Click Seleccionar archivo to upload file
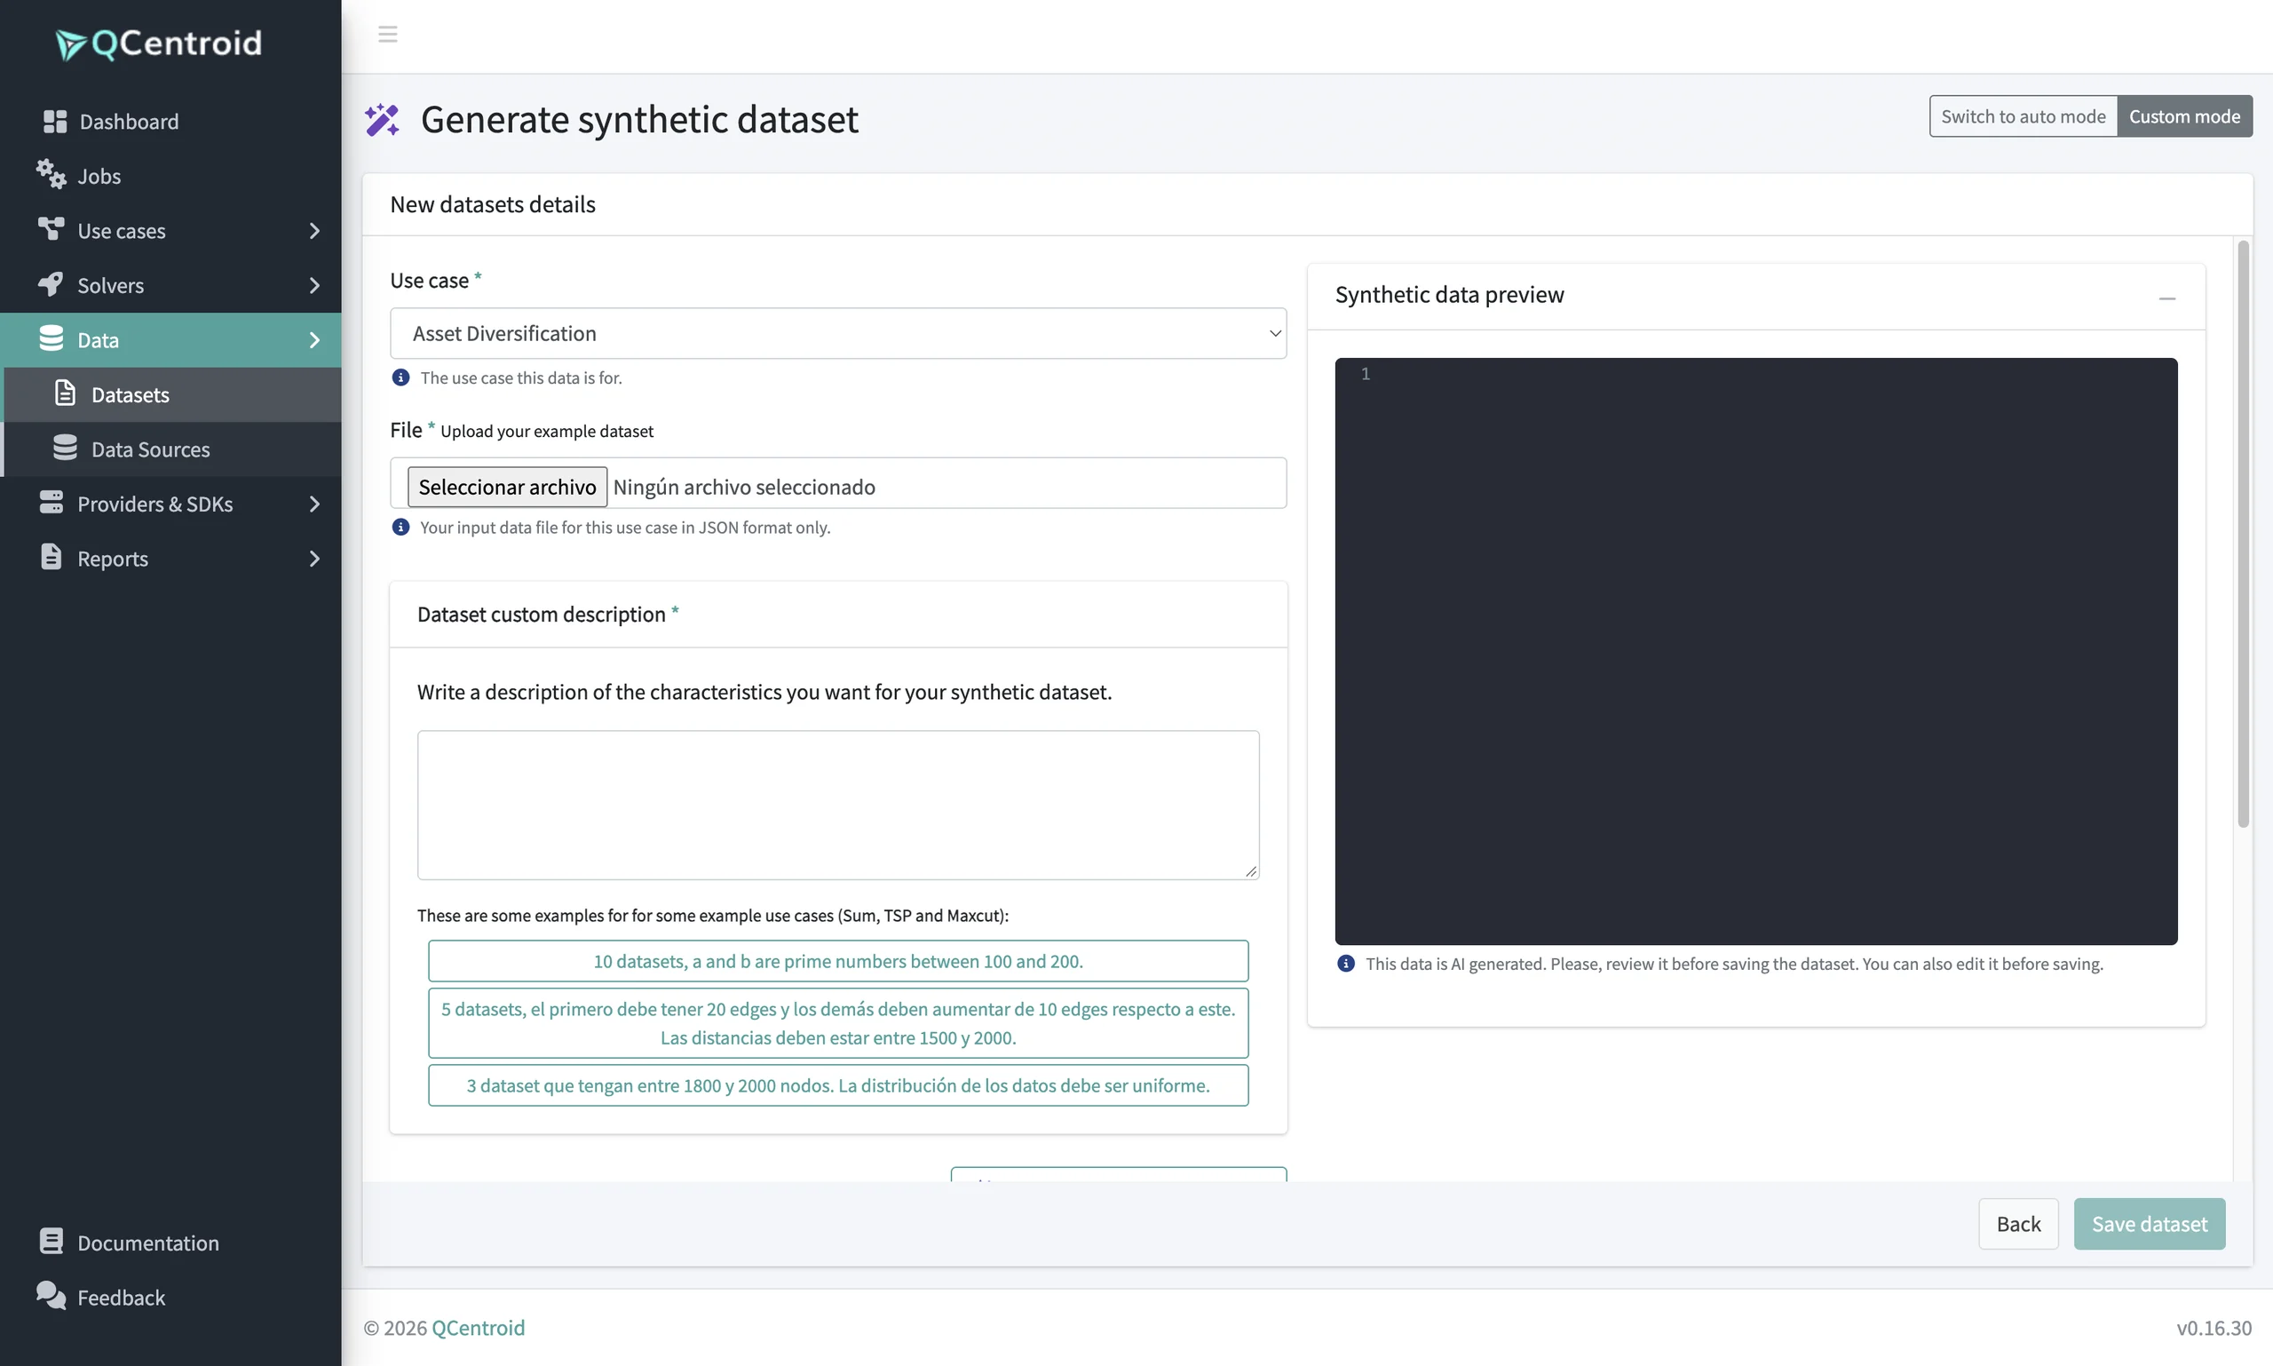 (507, 486)
